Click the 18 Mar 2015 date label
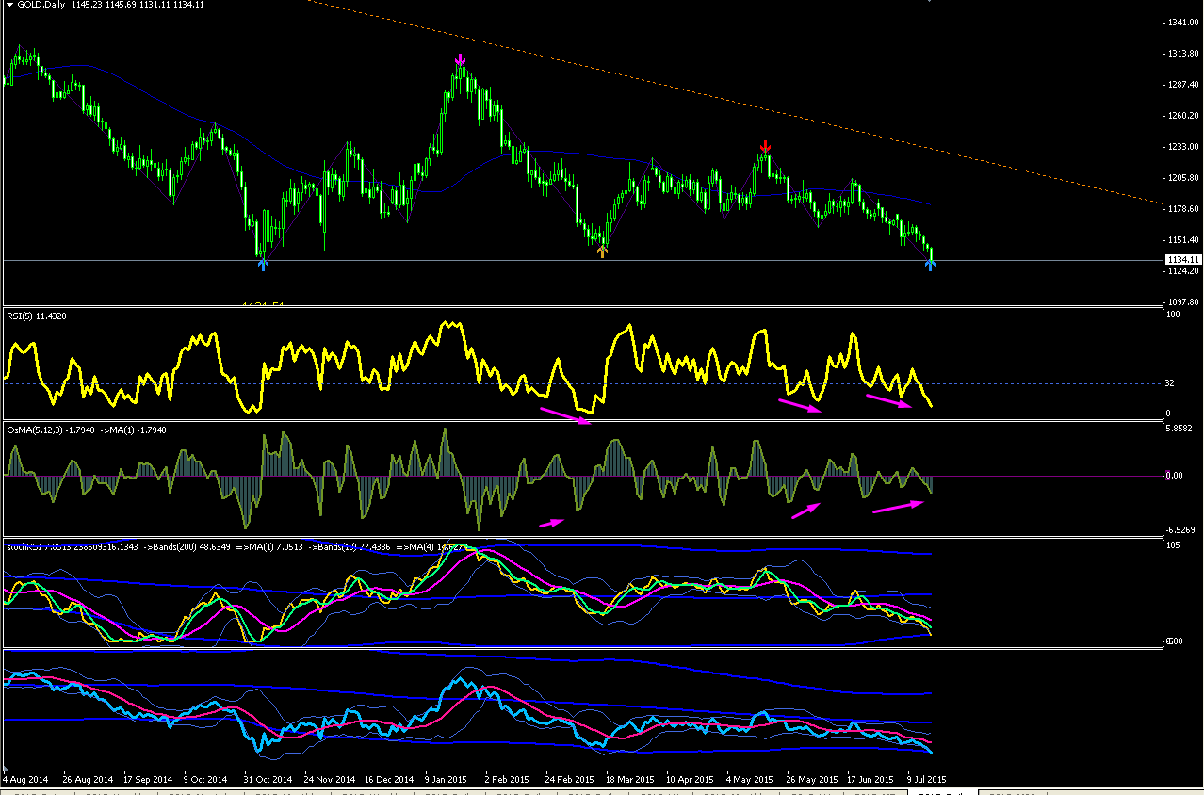Image resolution: width=1204 pixels, height=795 pixels. [x=630, y=780]
